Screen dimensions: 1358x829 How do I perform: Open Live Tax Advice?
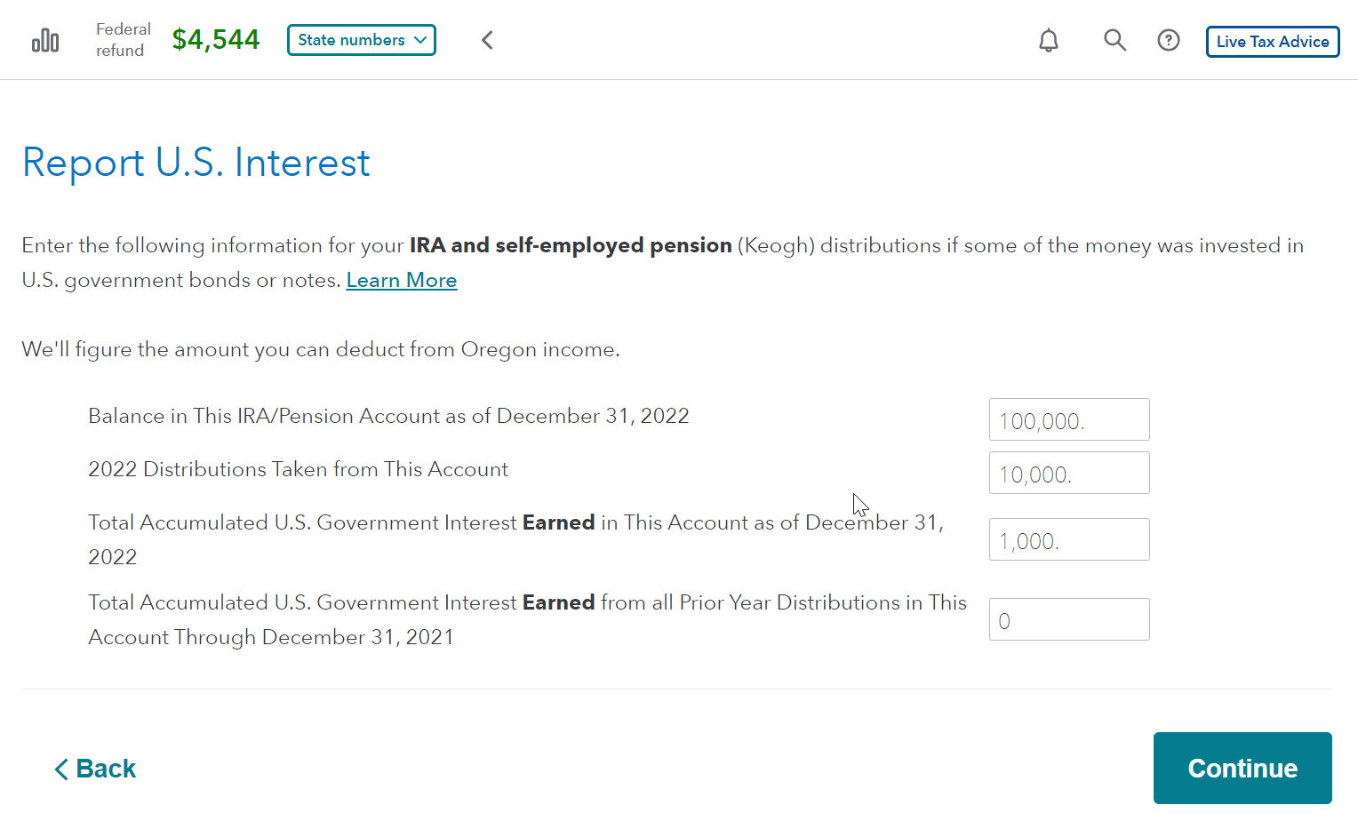[1272, 42]
